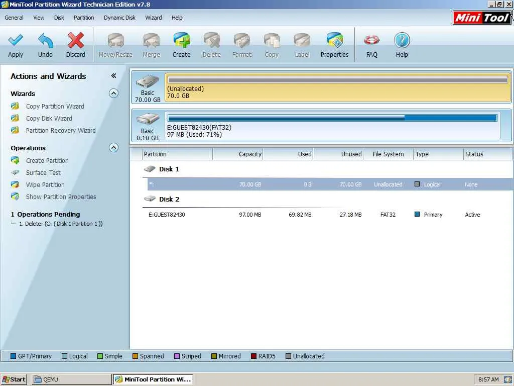Click the Disk 1 drive icon in list

150,169
